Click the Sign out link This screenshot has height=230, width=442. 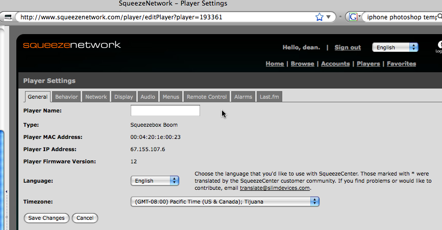click(x=348, y=47)
